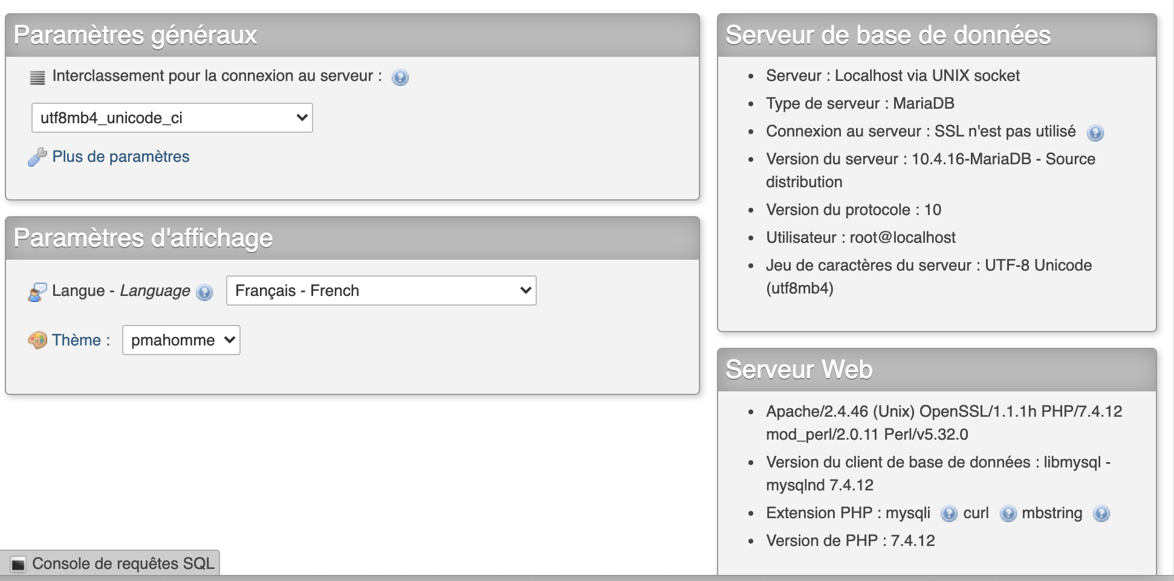Open help icon next to mbstring
Viewport: 1174px width, 581px height.
coord(1101,514)
